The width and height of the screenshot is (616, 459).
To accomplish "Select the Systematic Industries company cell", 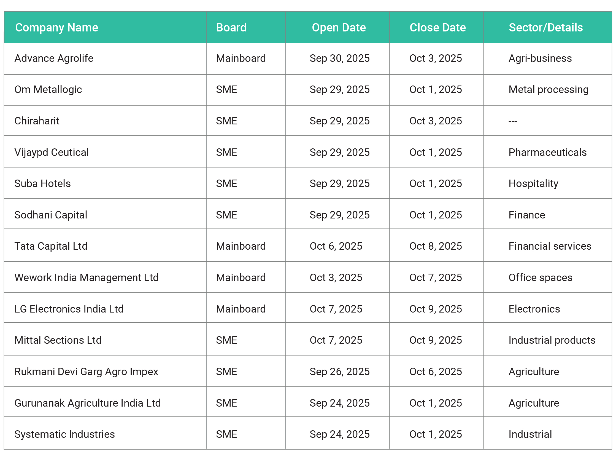I will (x=65, y=434).
